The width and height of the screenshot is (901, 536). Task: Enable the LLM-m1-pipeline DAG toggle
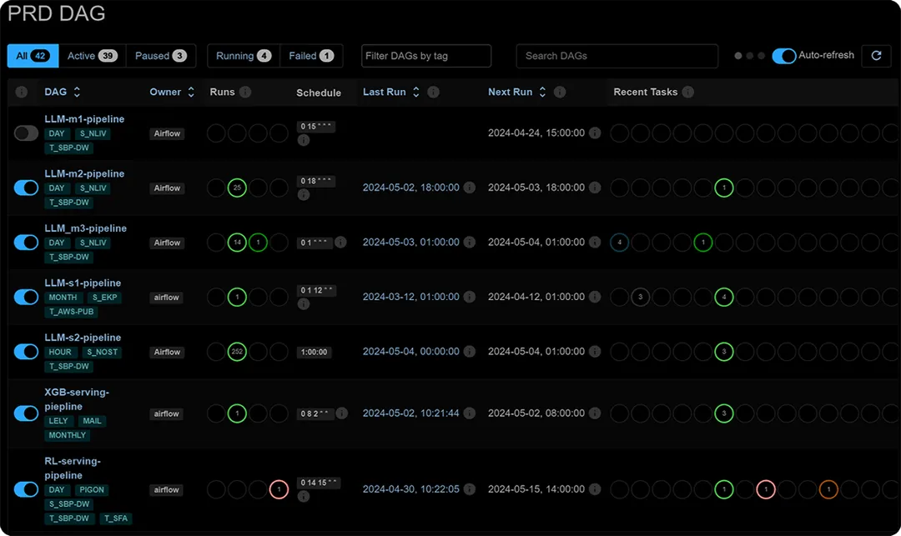26,133
